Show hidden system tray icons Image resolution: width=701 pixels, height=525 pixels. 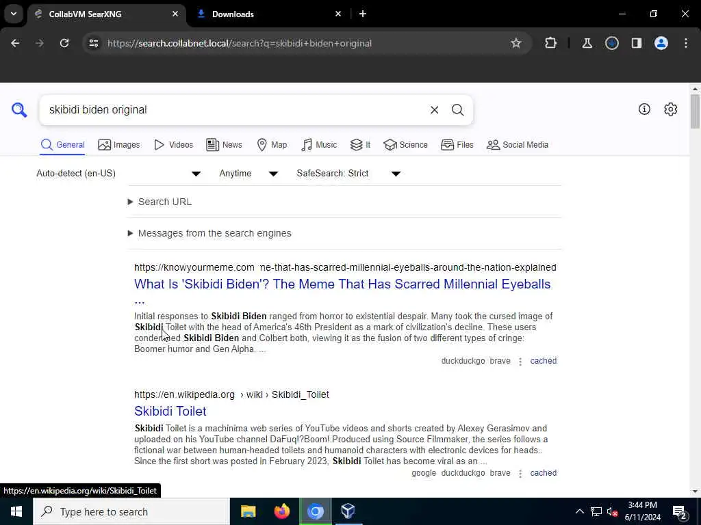[579, 511]
